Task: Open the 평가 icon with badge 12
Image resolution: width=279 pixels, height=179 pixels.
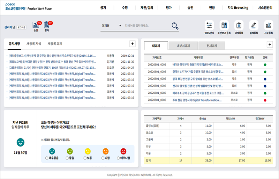Action: 47,25
